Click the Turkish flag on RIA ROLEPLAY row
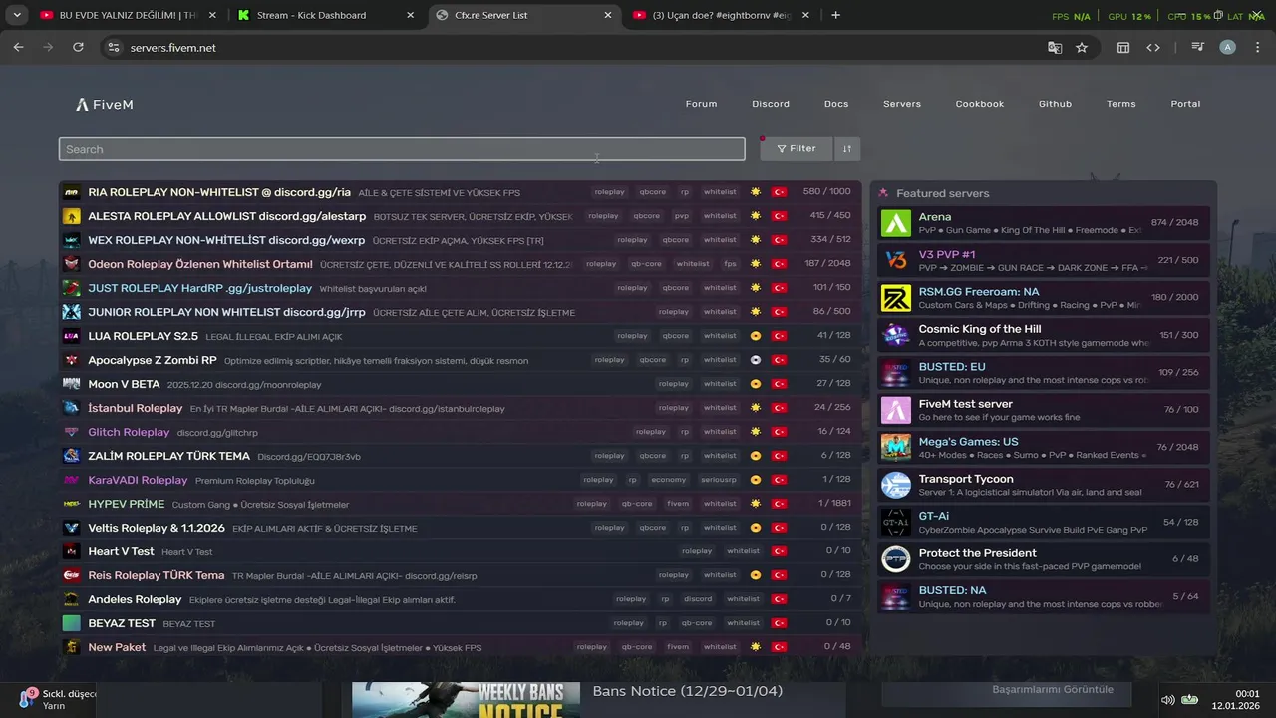This screenshot has width=1276, height=718. click(x=780, y=192)
